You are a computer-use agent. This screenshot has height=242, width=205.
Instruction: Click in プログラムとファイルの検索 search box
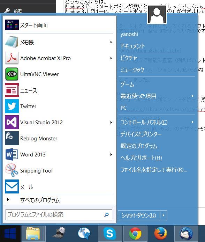tap(59, 215)
